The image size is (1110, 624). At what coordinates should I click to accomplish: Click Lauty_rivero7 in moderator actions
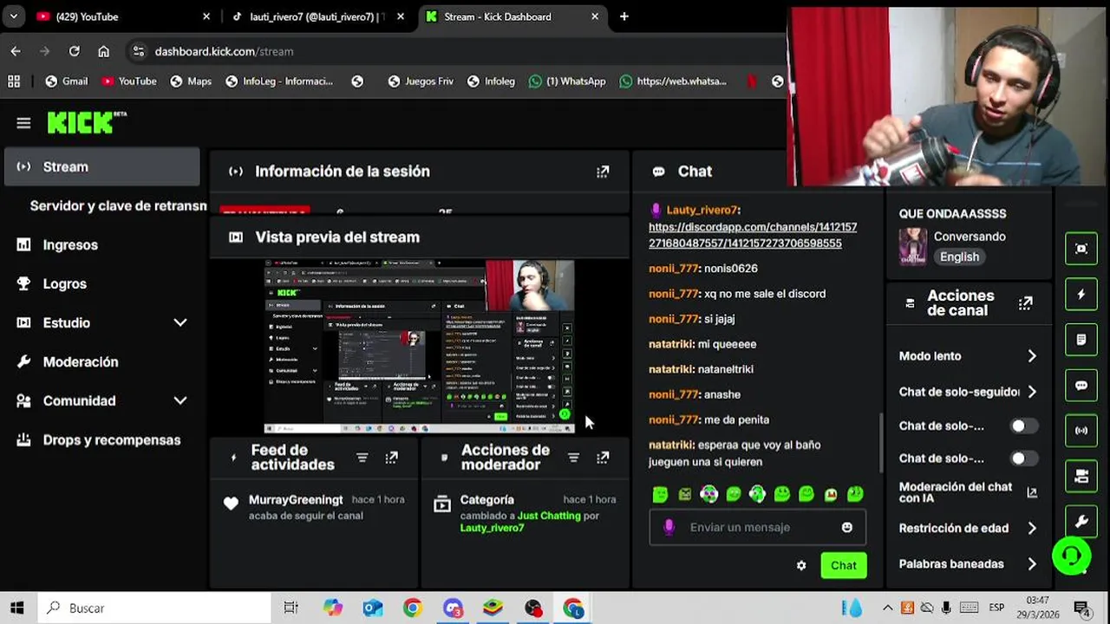click(492, 528)
